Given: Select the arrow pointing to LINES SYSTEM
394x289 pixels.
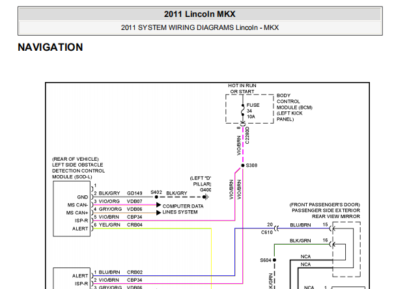Looking at the screenshot, I should click(158, 213).
